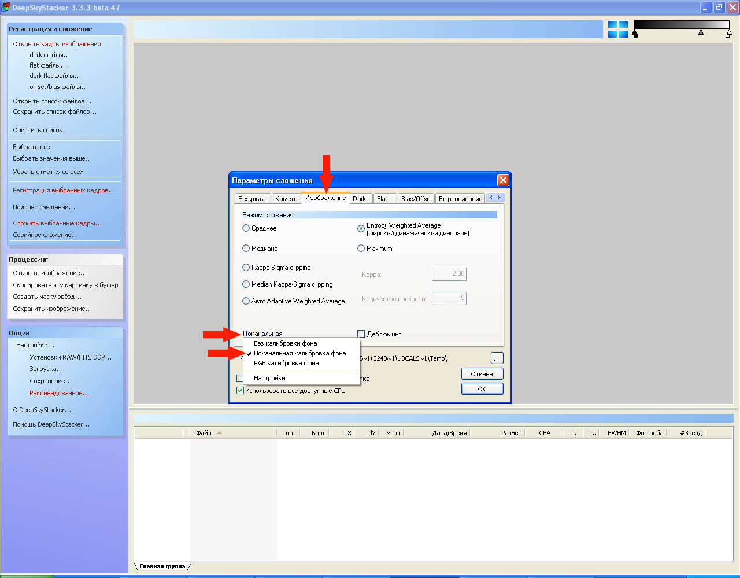
Task: Switch to the Dark tab
Action: pos(360,199)
